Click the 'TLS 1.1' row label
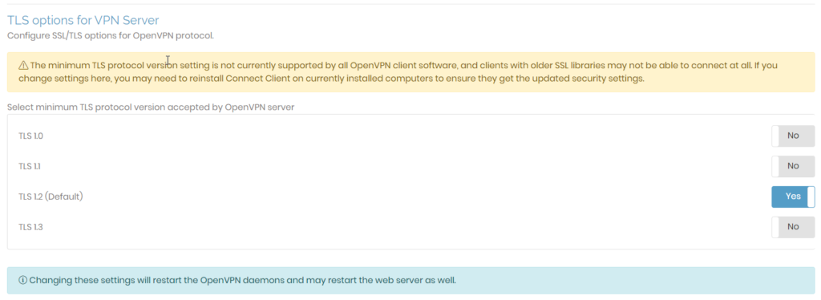This screenshot has width=821, height=300. click(x=30, y=167)
